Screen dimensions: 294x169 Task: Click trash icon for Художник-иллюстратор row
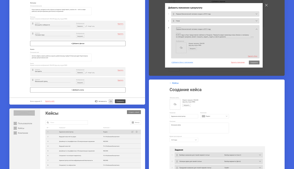(137, 132)
